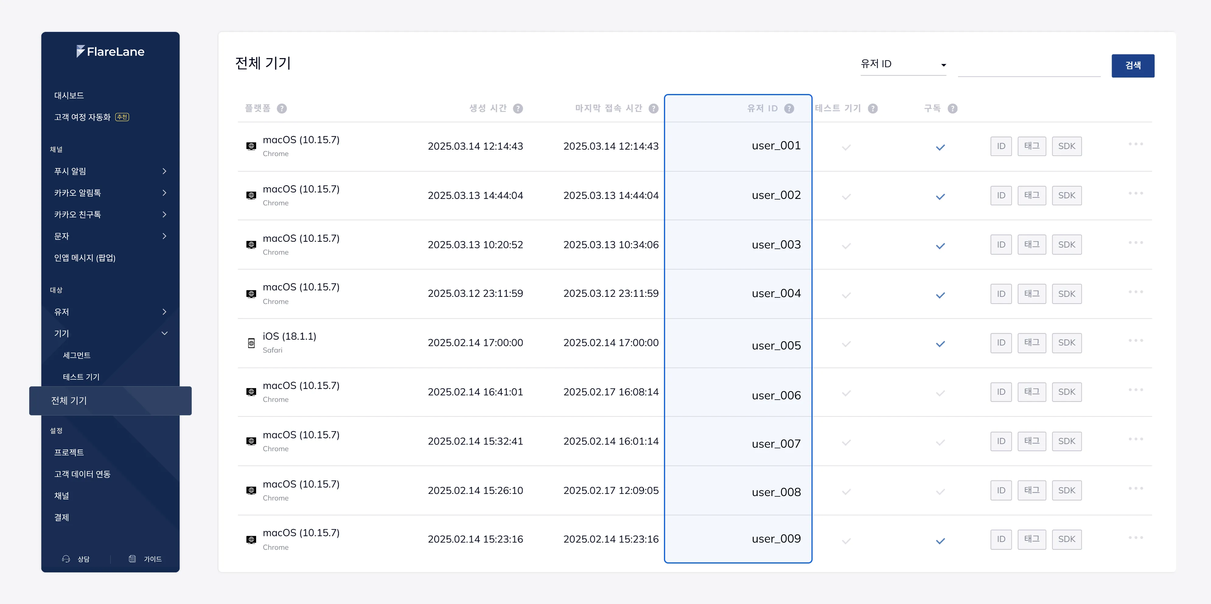Screen dimensions: 1211x604
Task: Toggle subscription check for user_006
Action: point(940,394)
